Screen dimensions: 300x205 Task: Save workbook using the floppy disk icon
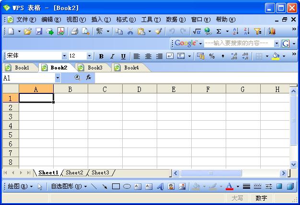[x=39, y=31]
